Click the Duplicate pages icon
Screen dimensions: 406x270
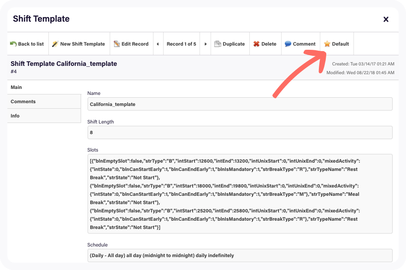tap(218, 44)
